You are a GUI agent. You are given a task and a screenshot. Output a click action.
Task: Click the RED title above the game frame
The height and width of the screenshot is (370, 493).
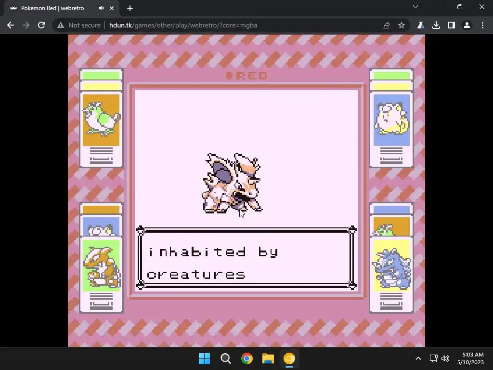(x=247, y=76)
